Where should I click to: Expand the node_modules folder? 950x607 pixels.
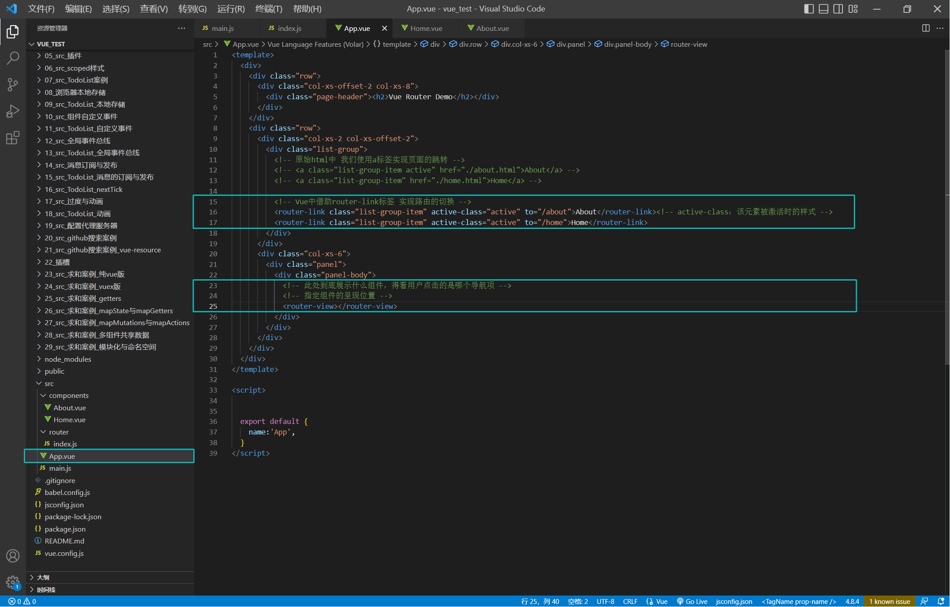pyautogui.click(x=110, y=359)
